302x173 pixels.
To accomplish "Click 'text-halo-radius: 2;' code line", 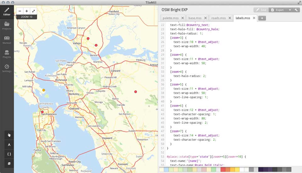I will coord(190,76).
